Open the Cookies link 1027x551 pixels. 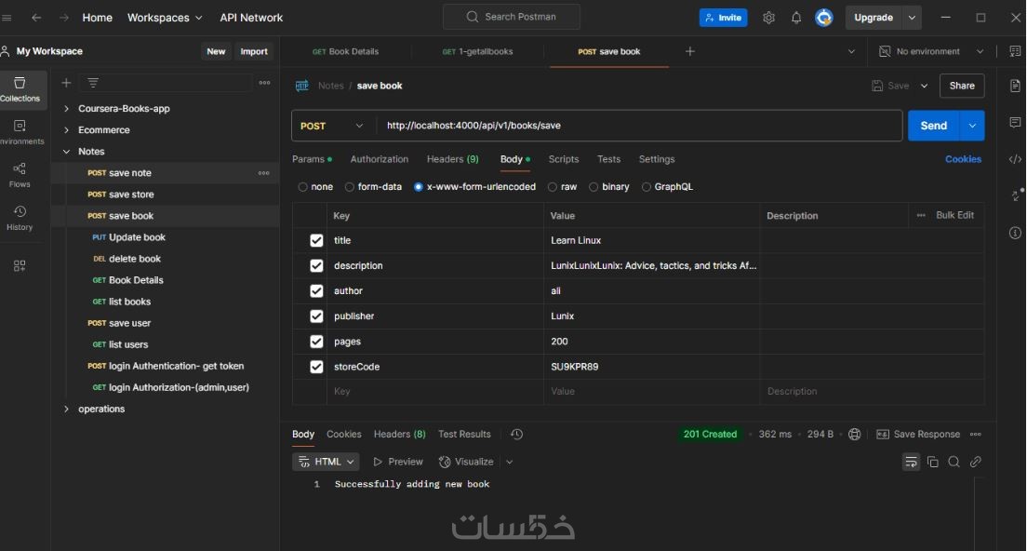[x=963, y=159]
